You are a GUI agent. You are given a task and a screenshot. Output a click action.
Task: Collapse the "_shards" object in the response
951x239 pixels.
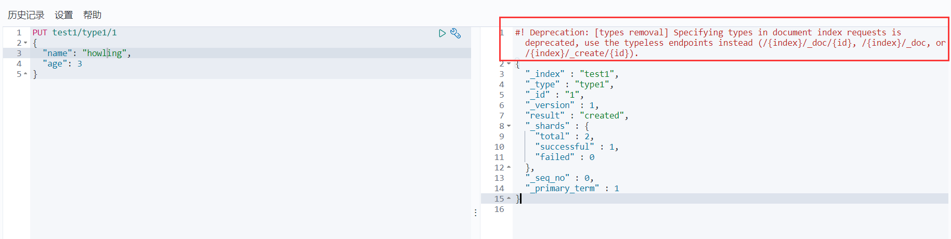click(509, 126)
